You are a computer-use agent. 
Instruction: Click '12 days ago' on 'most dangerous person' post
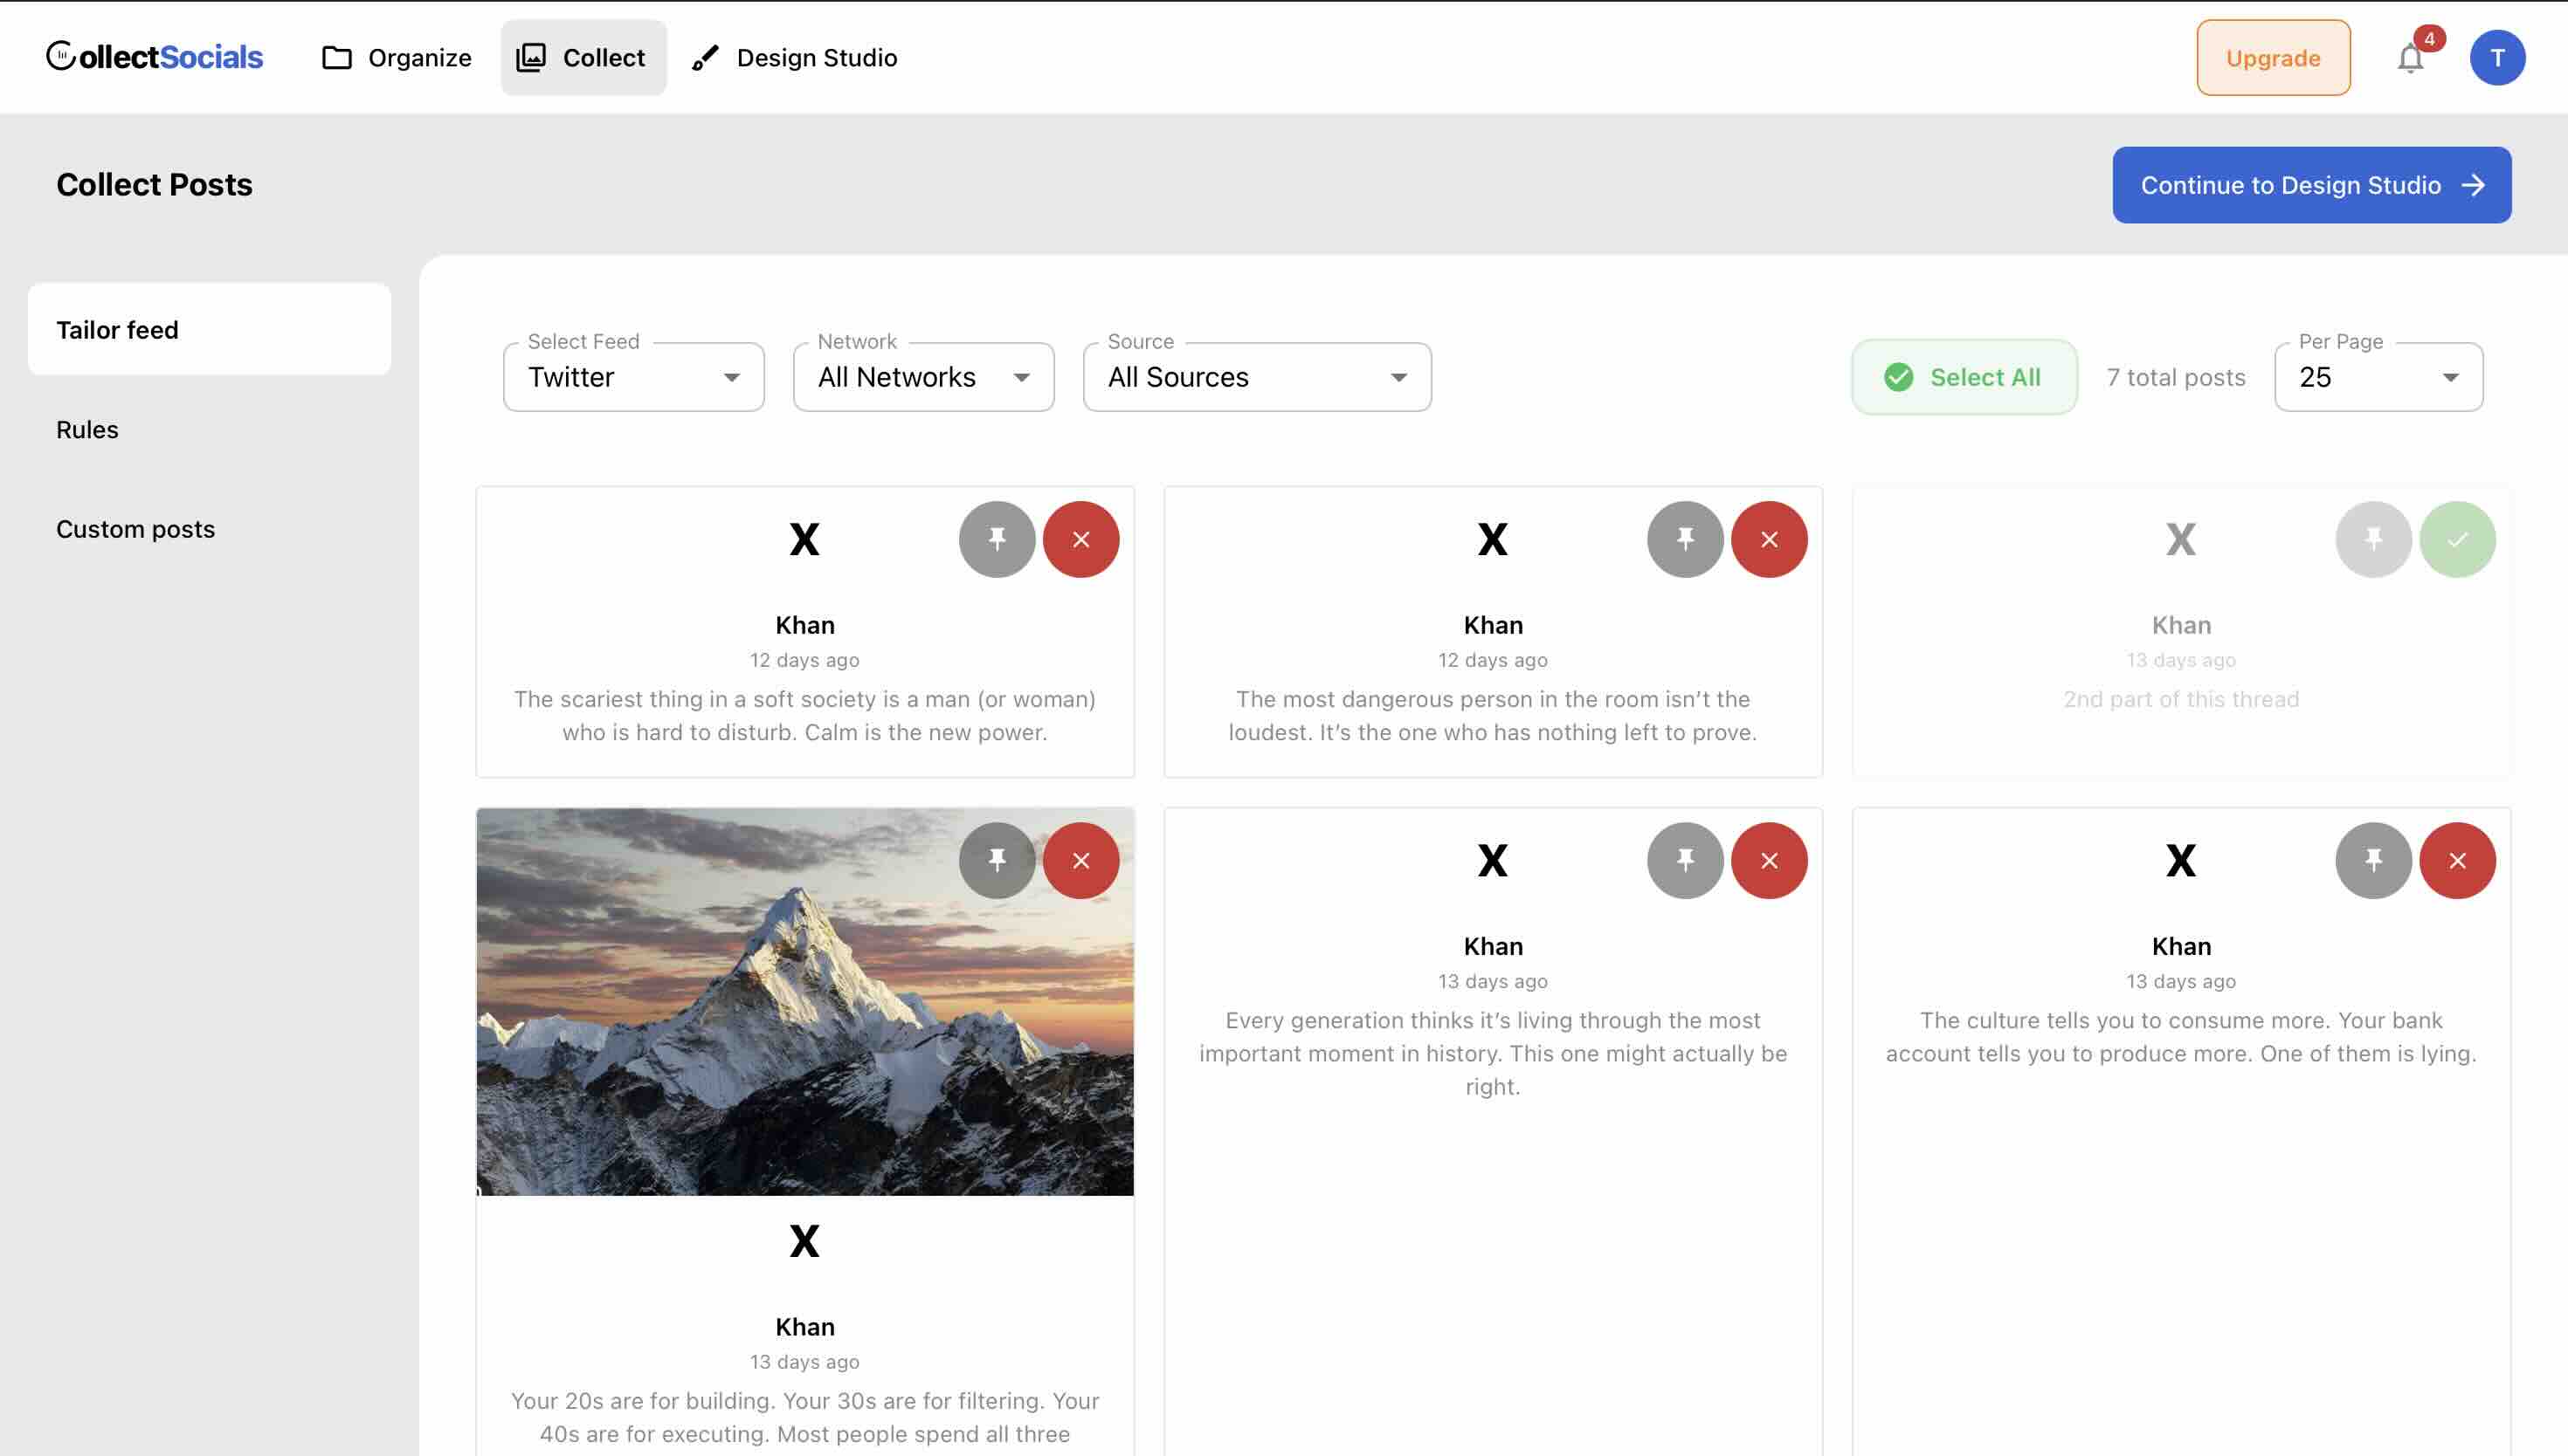click(1493, 660)
